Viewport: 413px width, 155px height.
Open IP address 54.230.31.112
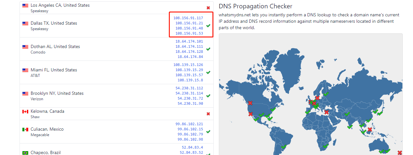click(x=189, y=88)
